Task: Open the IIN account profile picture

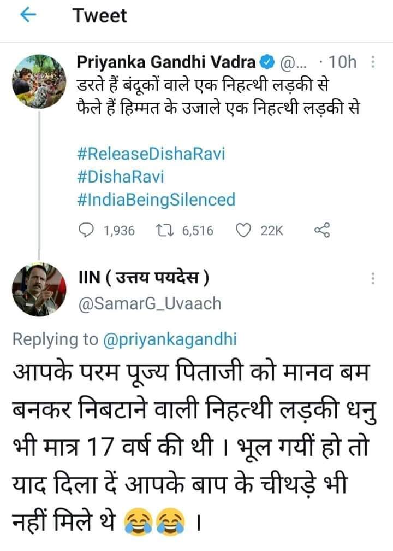Action: (39, 290)
